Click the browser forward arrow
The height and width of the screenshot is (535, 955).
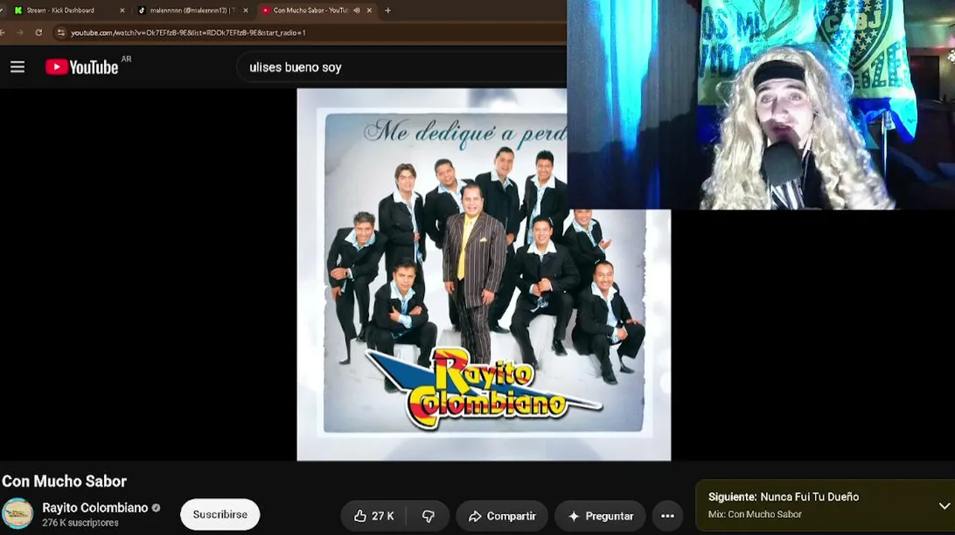coord(20,33)
